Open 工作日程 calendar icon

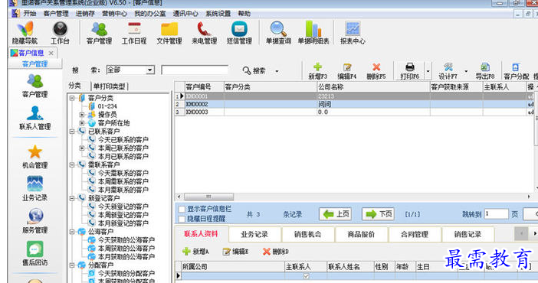pyautogui.click(x=134, y=33)
